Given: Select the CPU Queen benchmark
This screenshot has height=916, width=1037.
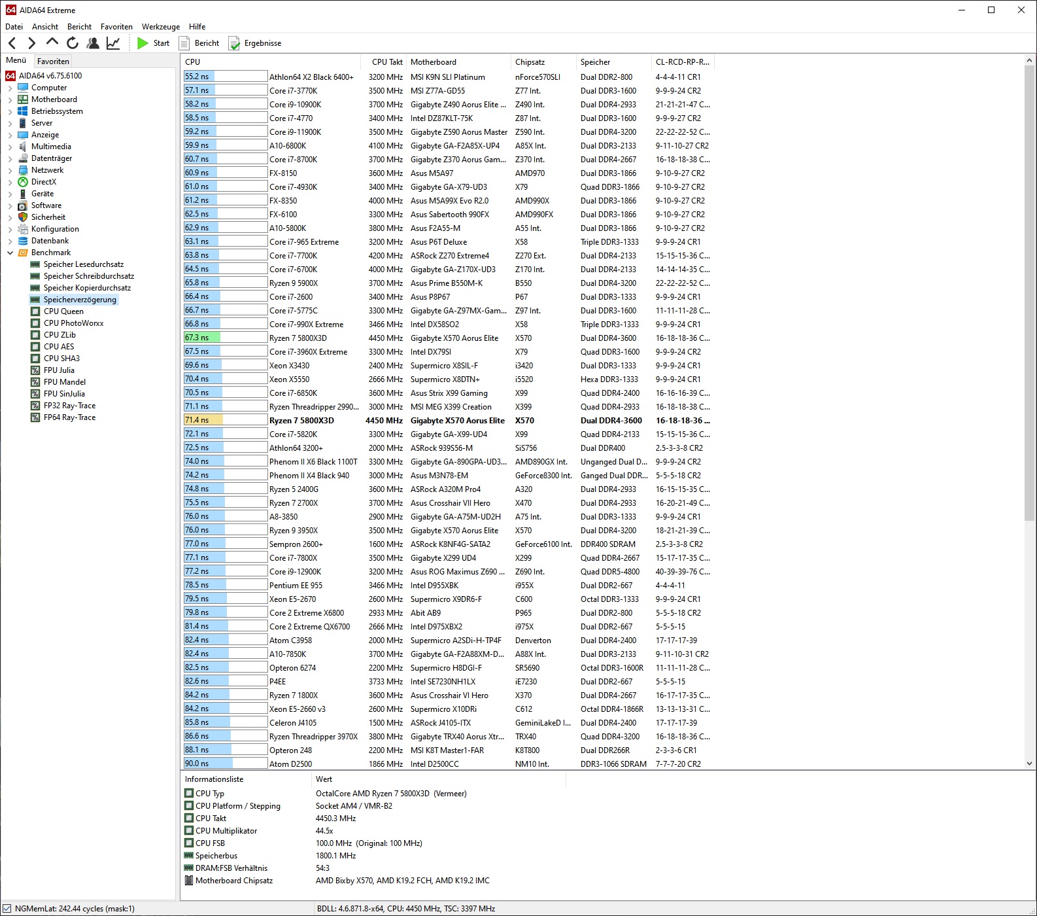Looking at the screenshot, I should point(63,311).
